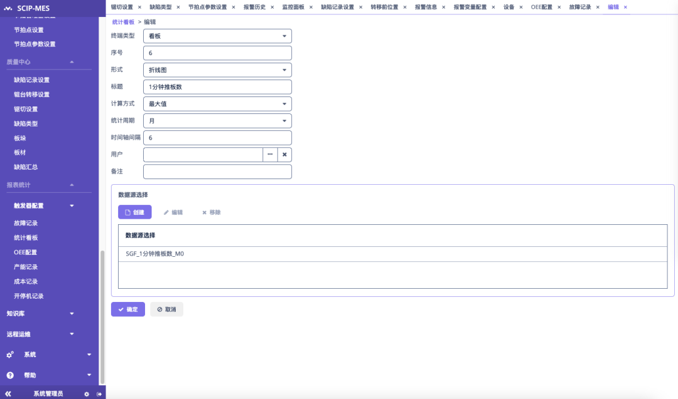The width and height of the screenshot is (678, 399).
Task: Close the 设备 tab
Action: (520, 8)
